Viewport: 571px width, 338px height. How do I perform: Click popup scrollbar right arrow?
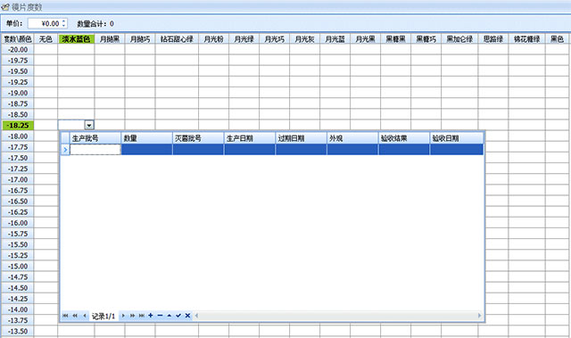tap(479, 316)
